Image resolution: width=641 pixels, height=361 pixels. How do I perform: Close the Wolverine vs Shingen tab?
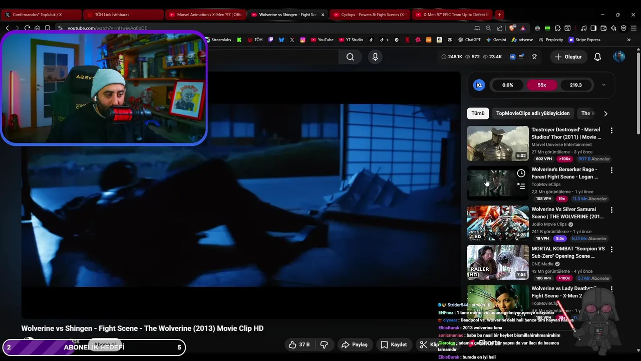pyautogui.click(x=323, y=15)
